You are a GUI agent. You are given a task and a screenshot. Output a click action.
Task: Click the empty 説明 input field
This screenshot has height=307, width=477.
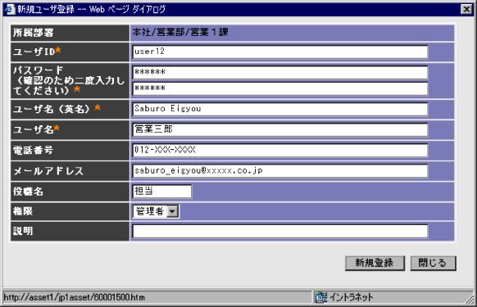point(280,232)
